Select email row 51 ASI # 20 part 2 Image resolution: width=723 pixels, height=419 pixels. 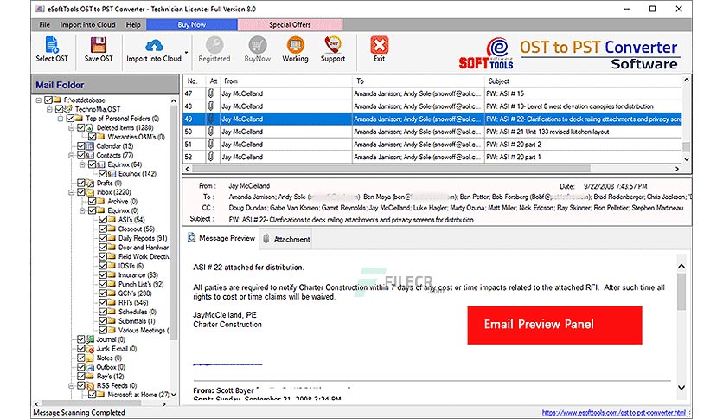click(432, 144)
